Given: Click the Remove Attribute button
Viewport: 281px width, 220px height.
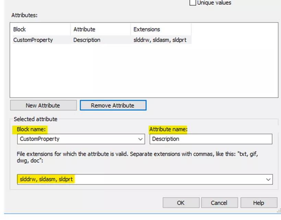Looking at the screenshot, I should tap(113, 105).
